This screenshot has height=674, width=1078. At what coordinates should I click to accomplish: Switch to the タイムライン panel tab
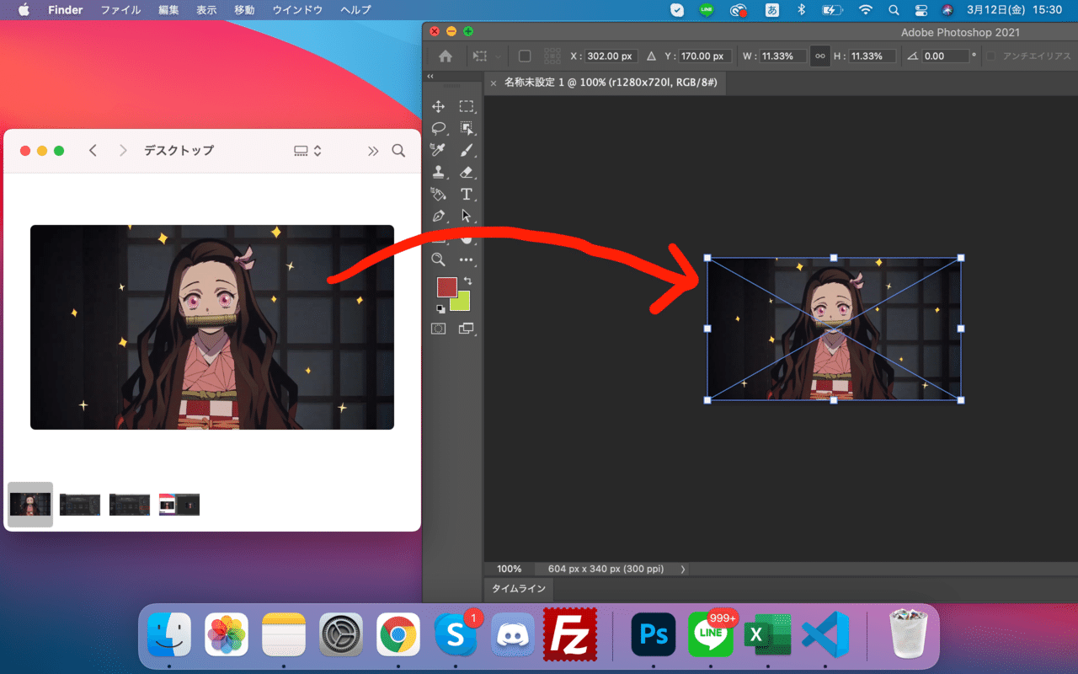tap(519, 589)
